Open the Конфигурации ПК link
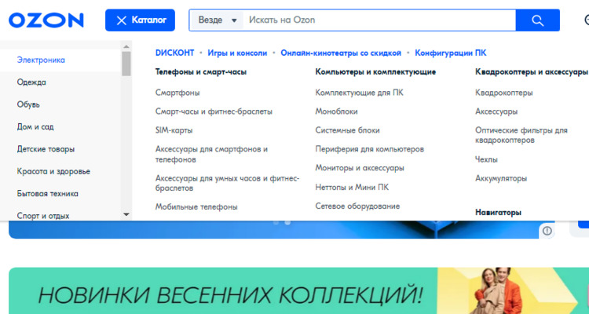This screenshot has width=589, height=314. click(451, 53)
